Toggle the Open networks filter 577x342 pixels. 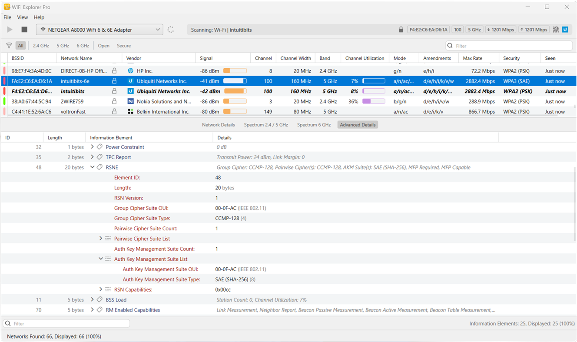pos(103,45)
